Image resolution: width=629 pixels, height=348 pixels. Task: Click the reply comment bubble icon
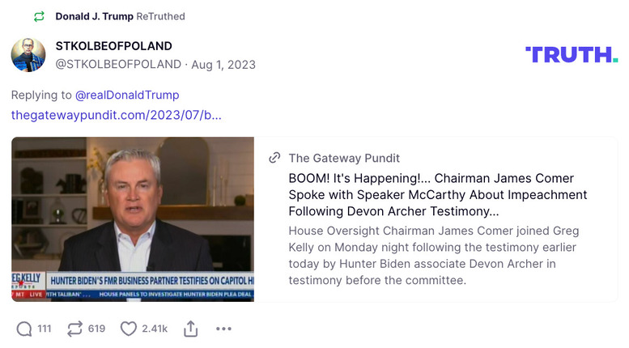(x=24, y=329)
